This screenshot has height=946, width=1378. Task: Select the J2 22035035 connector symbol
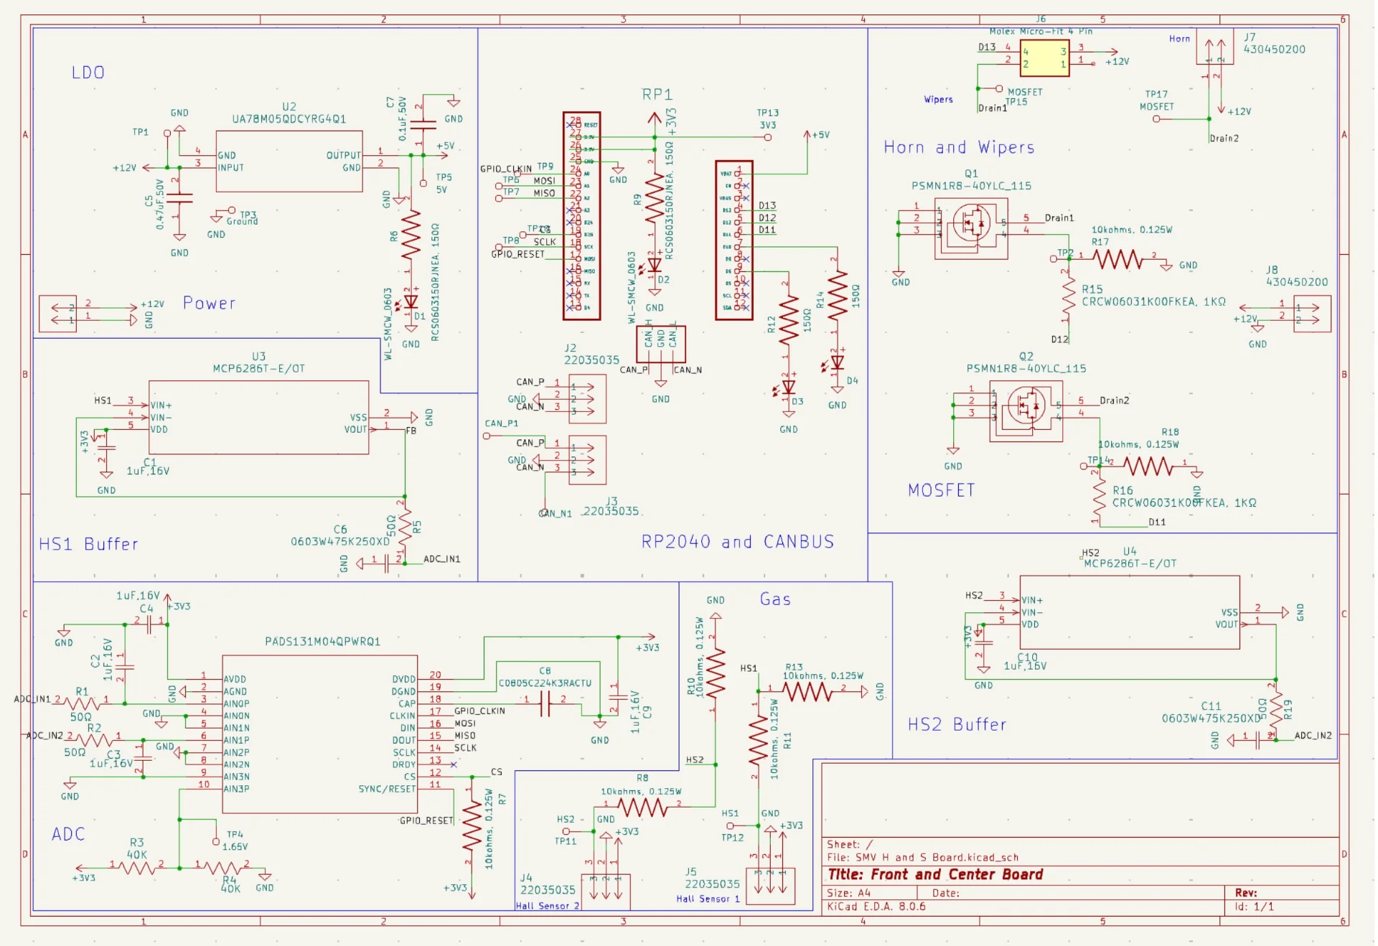pos(587,398)
